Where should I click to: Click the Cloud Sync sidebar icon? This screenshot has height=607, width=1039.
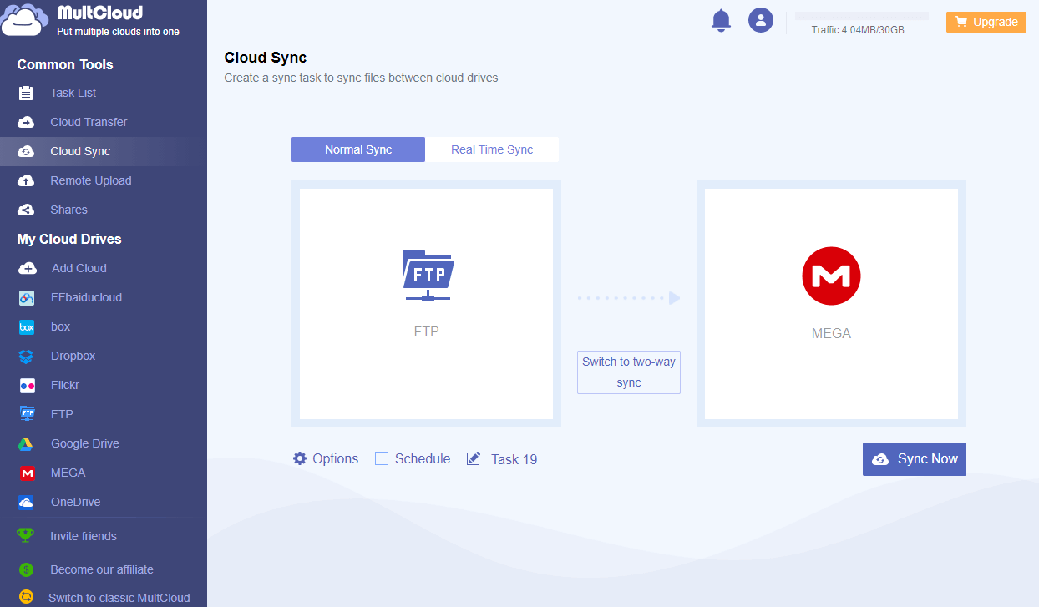pos(27,151)
